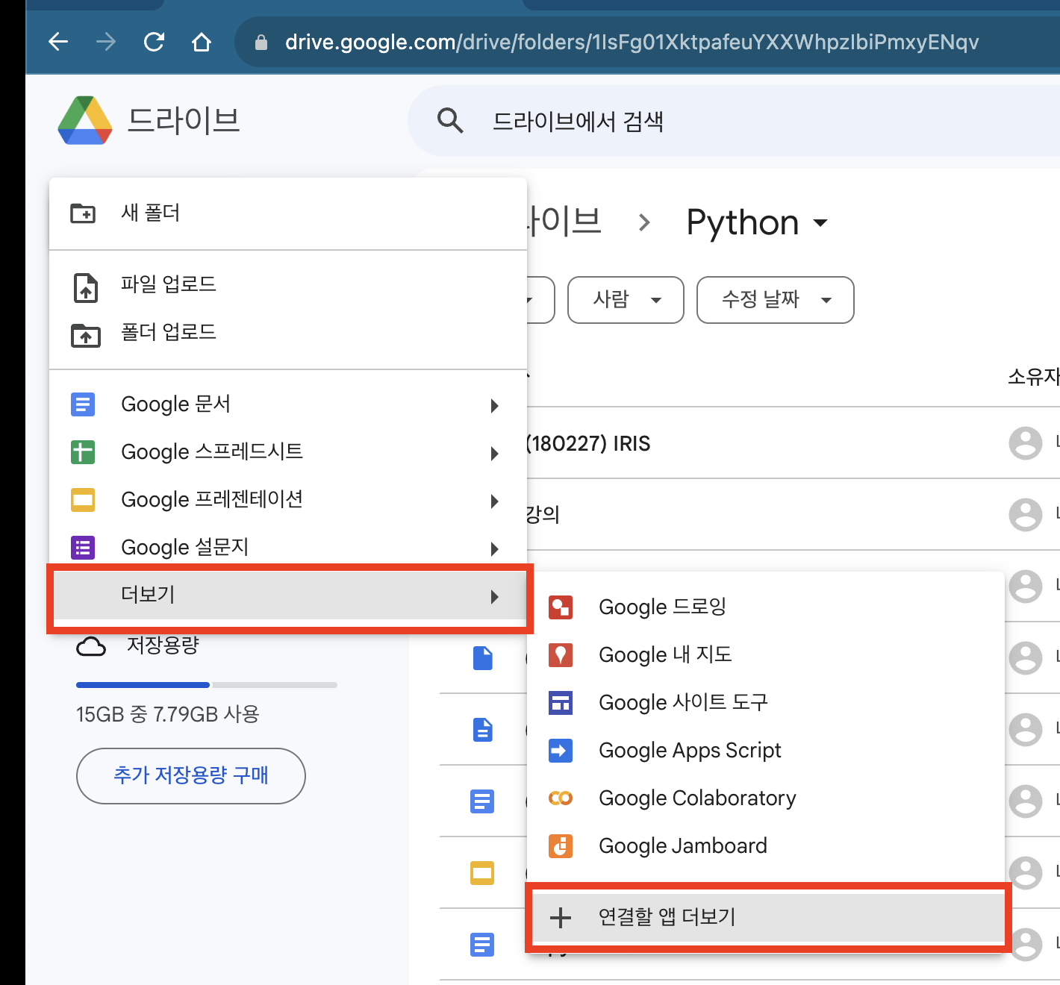Click the 소유자 column header

[x=1034, y=377]
